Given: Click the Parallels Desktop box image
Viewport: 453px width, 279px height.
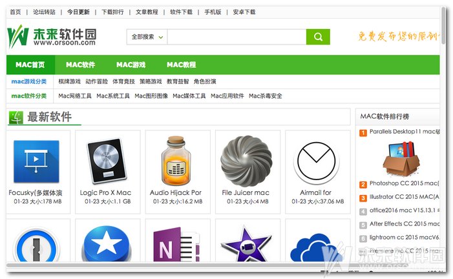Looking at the screenshot, I should [401, 159].
